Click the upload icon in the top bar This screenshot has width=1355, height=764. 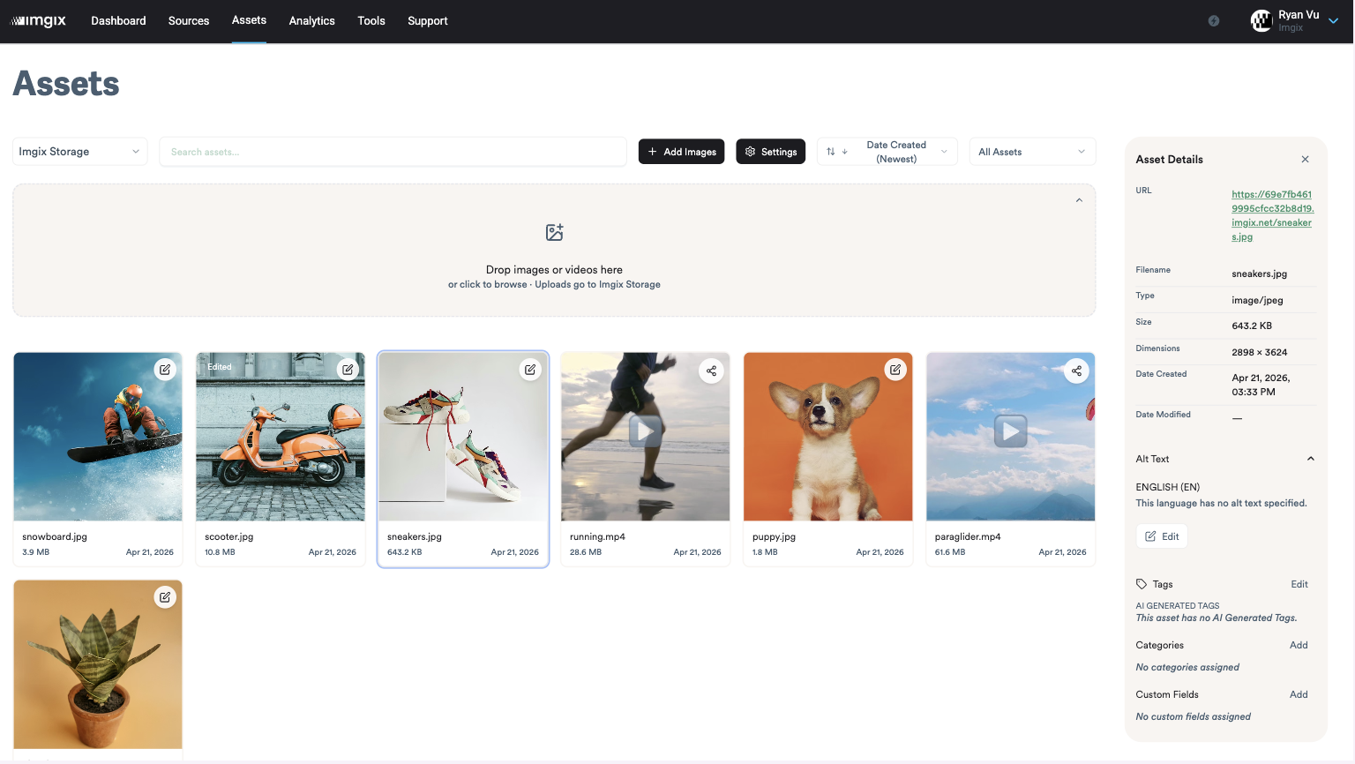(x=1213, y=20)
